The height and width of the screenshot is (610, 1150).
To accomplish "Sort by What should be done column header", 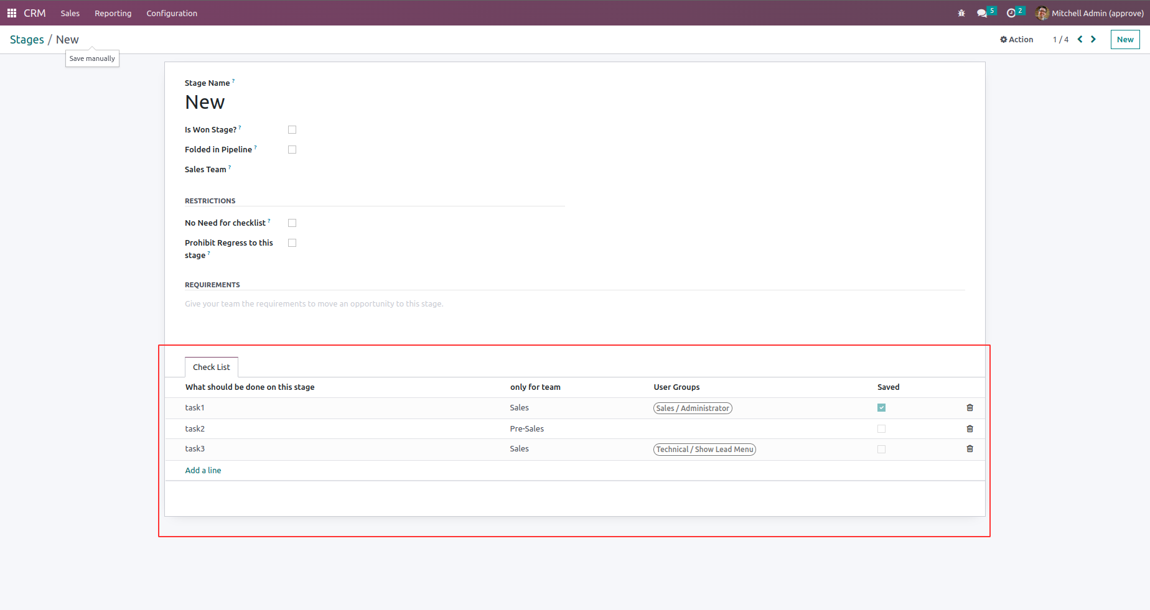I will 250,387.
